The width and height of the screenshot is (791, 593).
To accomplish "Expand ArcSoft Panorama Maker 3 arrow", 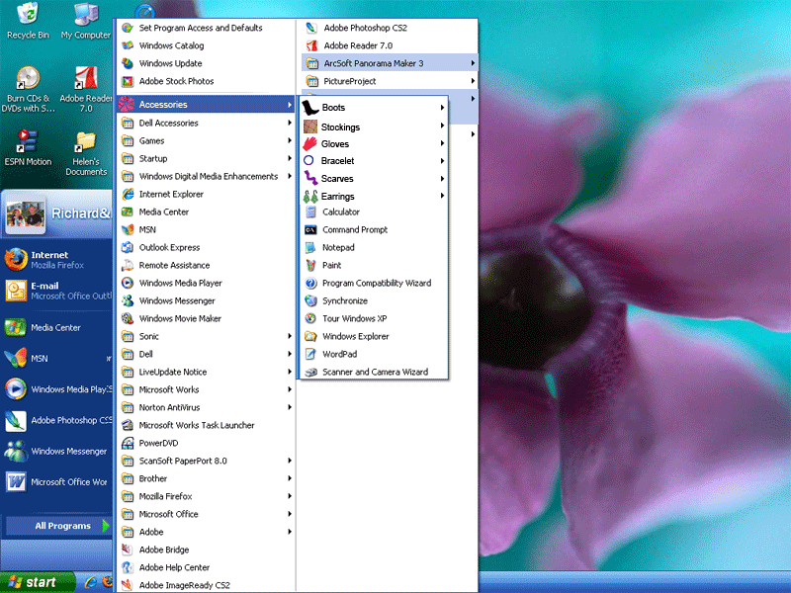I will (x=473, y=63).
